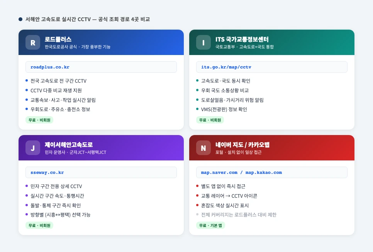Click the N icon on the 네이버 지도 card
Screen dimensions: 373x252
tap(203, 148)
